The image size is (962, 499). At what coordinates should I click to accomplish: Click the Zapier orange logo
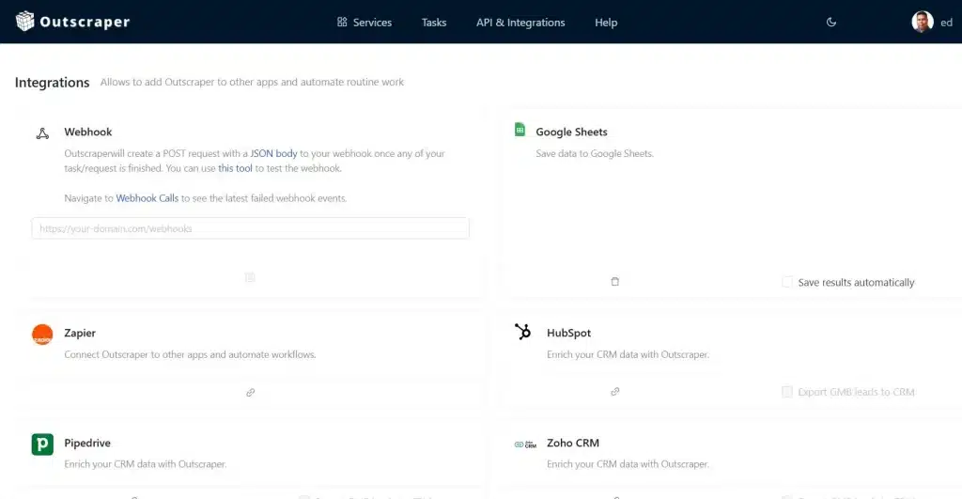coord(42,335)
